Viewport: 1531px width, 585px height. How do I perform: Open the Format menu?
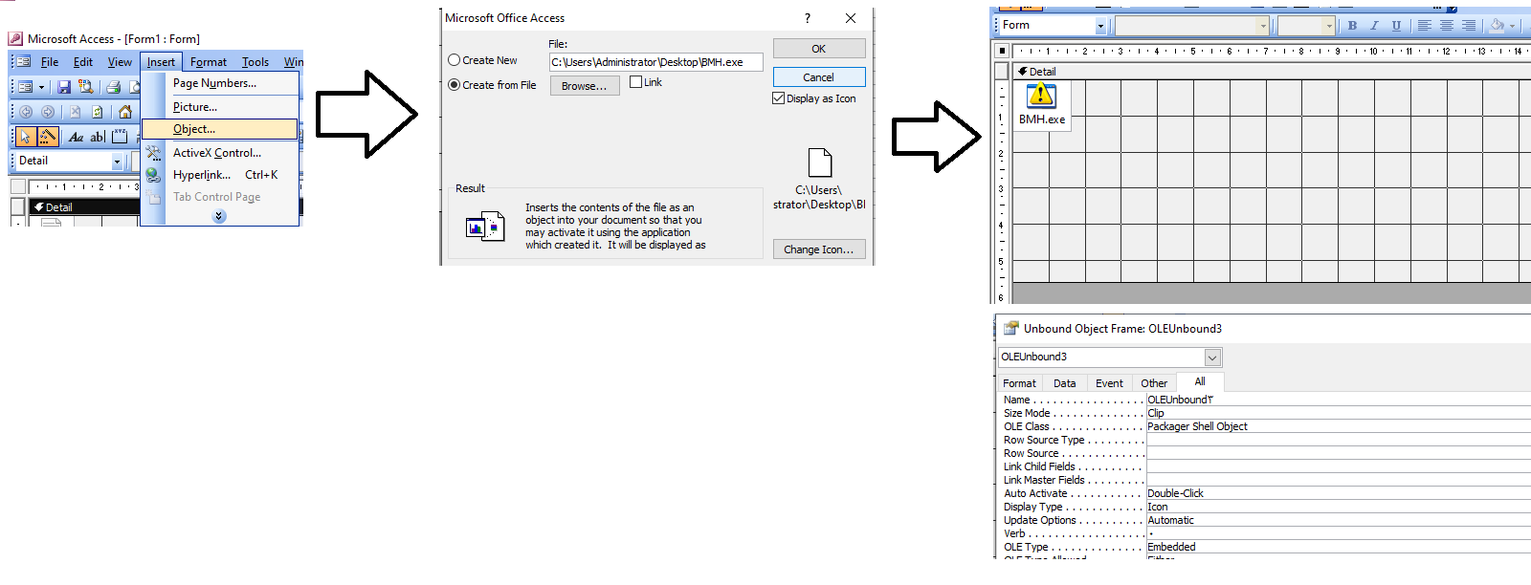point(209,62)
